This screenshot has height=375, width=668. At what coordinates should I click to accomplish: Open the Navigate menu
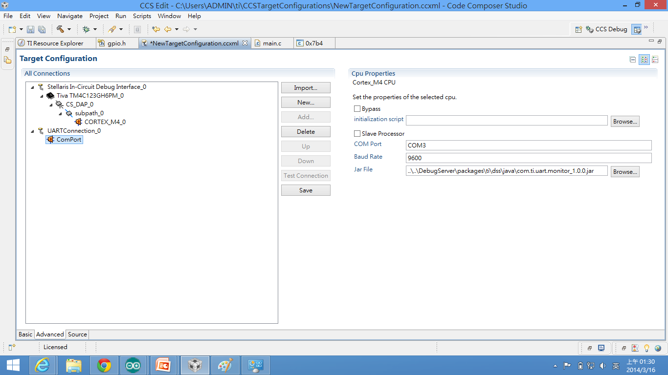pyautogui.click(x=70, y=16)
